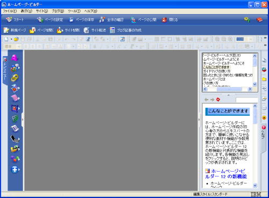Open the new document dropdown arrow

pyautogui.click(x=11, y=39)
